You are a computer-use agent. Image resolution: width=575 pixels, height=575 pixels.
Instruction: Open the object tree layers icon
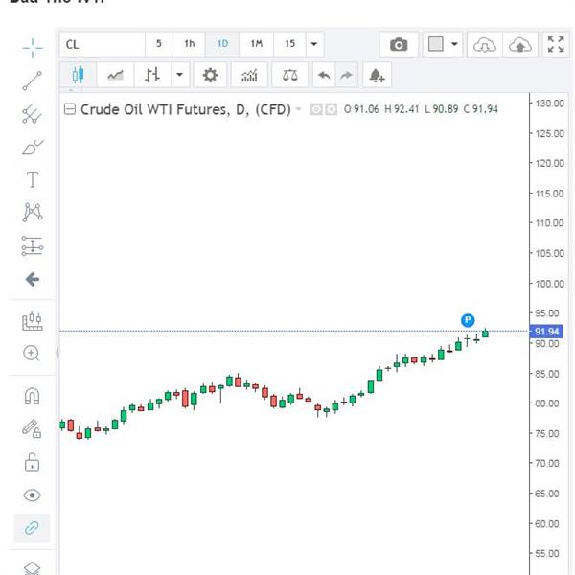[32, 567]
